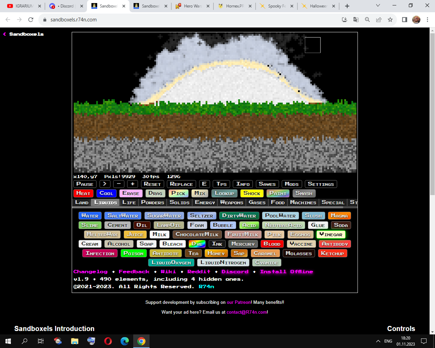435x348 pixels.
Task: Choose the LiquidNitrogen element
Action: [223, 262]
